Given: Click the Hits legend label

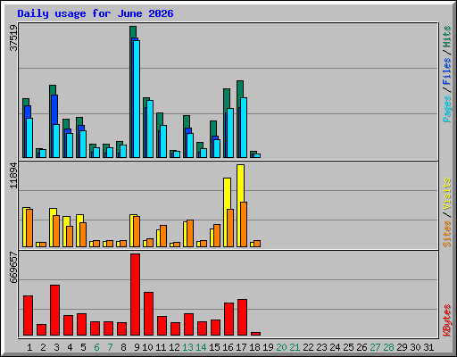Looking at the screenshot, I should [446, 37].
